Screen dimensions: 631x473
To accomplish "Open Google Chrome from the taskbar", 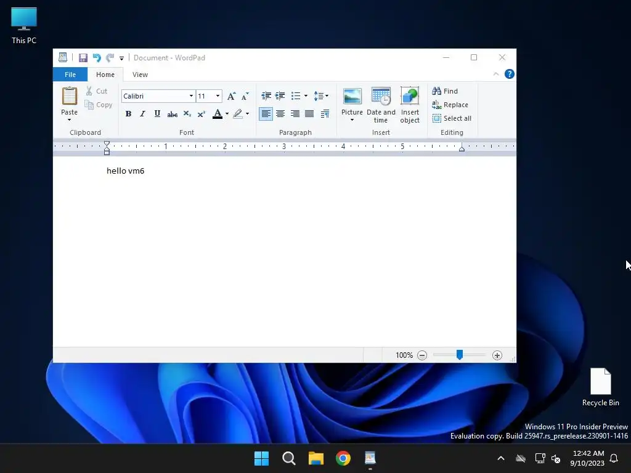I will (343, 458).
